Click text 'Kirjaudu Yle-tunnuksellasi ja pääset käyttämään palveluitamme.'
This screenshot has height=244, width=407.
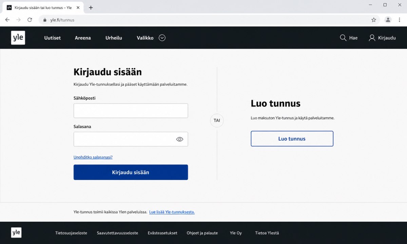pyautogui.click(x=131, y=84)
